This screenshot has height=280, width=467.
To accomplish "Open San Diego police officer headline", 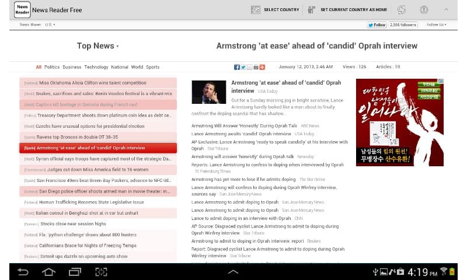I will [98, 191].
